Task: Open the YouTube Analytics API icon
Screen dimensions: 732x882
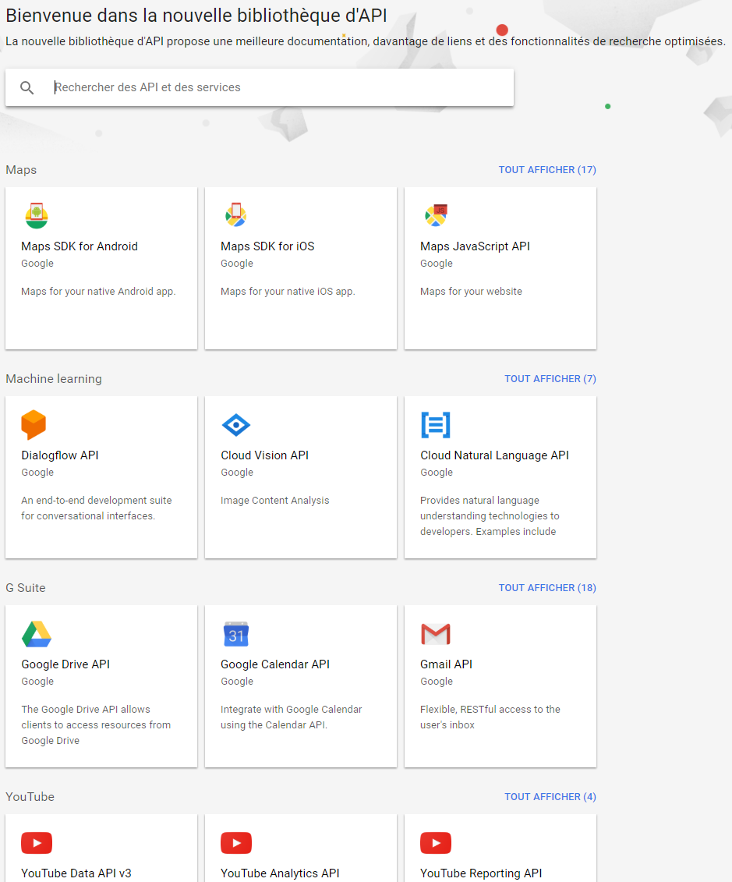Action: [235, 843]
